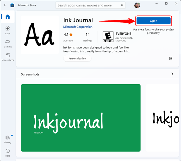Image resolution: width=181 pixels, height=161 pixels.
Task: Click the ESRB Everyone rating badge
Action: pos(108,37)
